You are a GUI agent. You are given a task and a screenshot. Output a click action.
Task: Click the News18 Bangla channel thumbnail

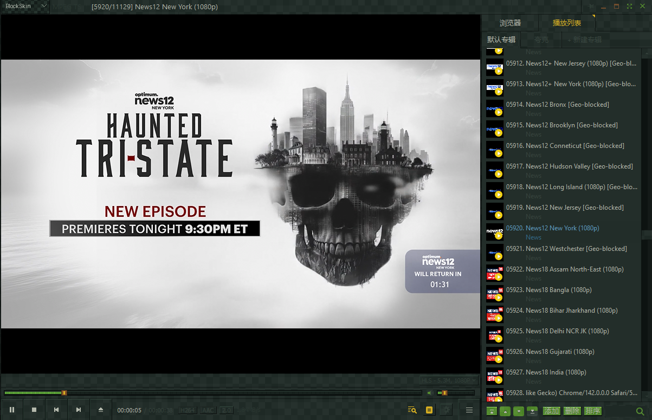[x=495, y=294]
